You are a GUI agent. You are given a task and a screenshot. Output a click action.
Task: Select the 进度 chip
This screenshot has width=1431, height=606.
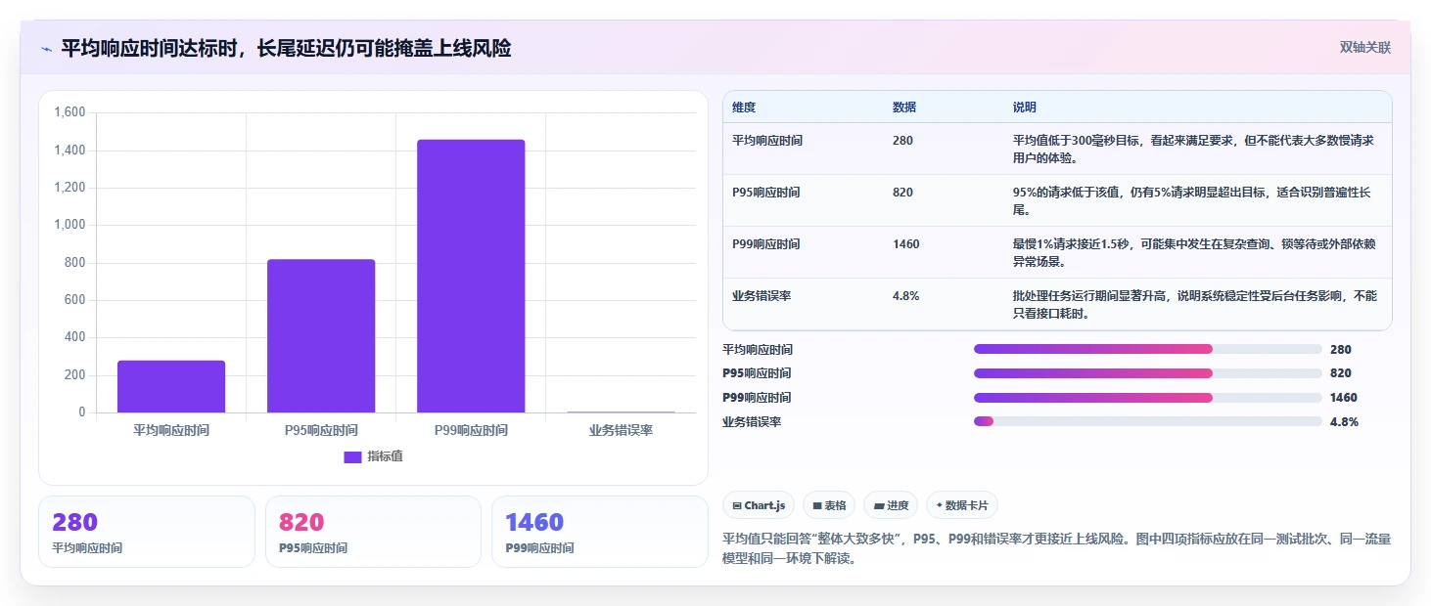tap(891, 505)
